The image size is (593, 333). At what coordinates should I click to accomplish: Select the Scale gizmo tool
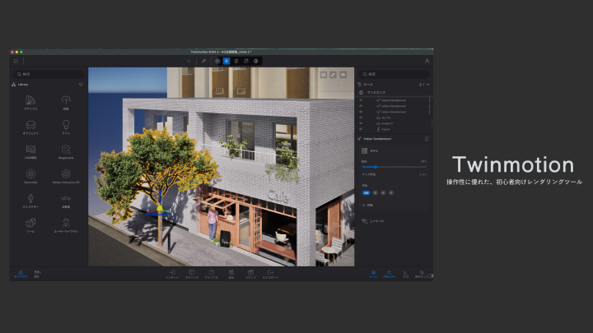click(245, 61)
